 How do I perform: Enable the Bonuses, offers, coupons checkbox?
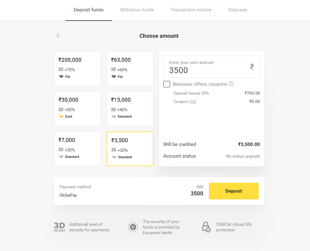pos(167,84)
